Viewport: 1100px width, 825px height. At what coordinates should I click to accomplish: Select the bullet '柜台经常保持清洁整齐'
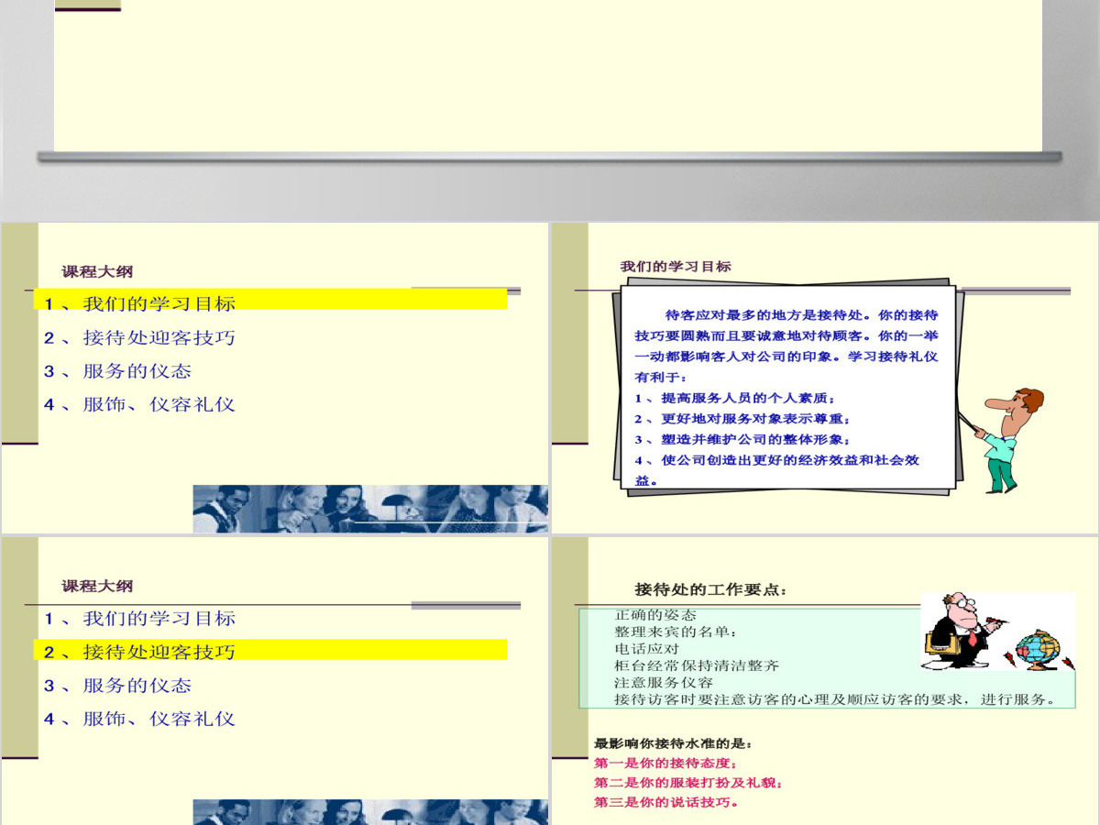coord(697,665)
